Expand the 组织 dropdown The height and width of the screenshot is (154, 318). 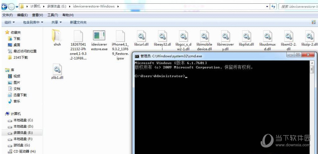pyautogui.click(x=10, y=22)
